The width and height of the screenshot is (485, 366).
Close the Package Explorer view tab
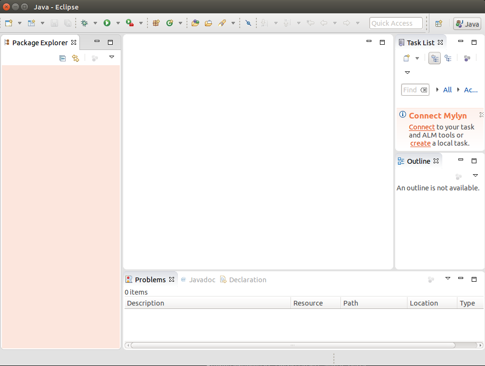click(74, 42)
